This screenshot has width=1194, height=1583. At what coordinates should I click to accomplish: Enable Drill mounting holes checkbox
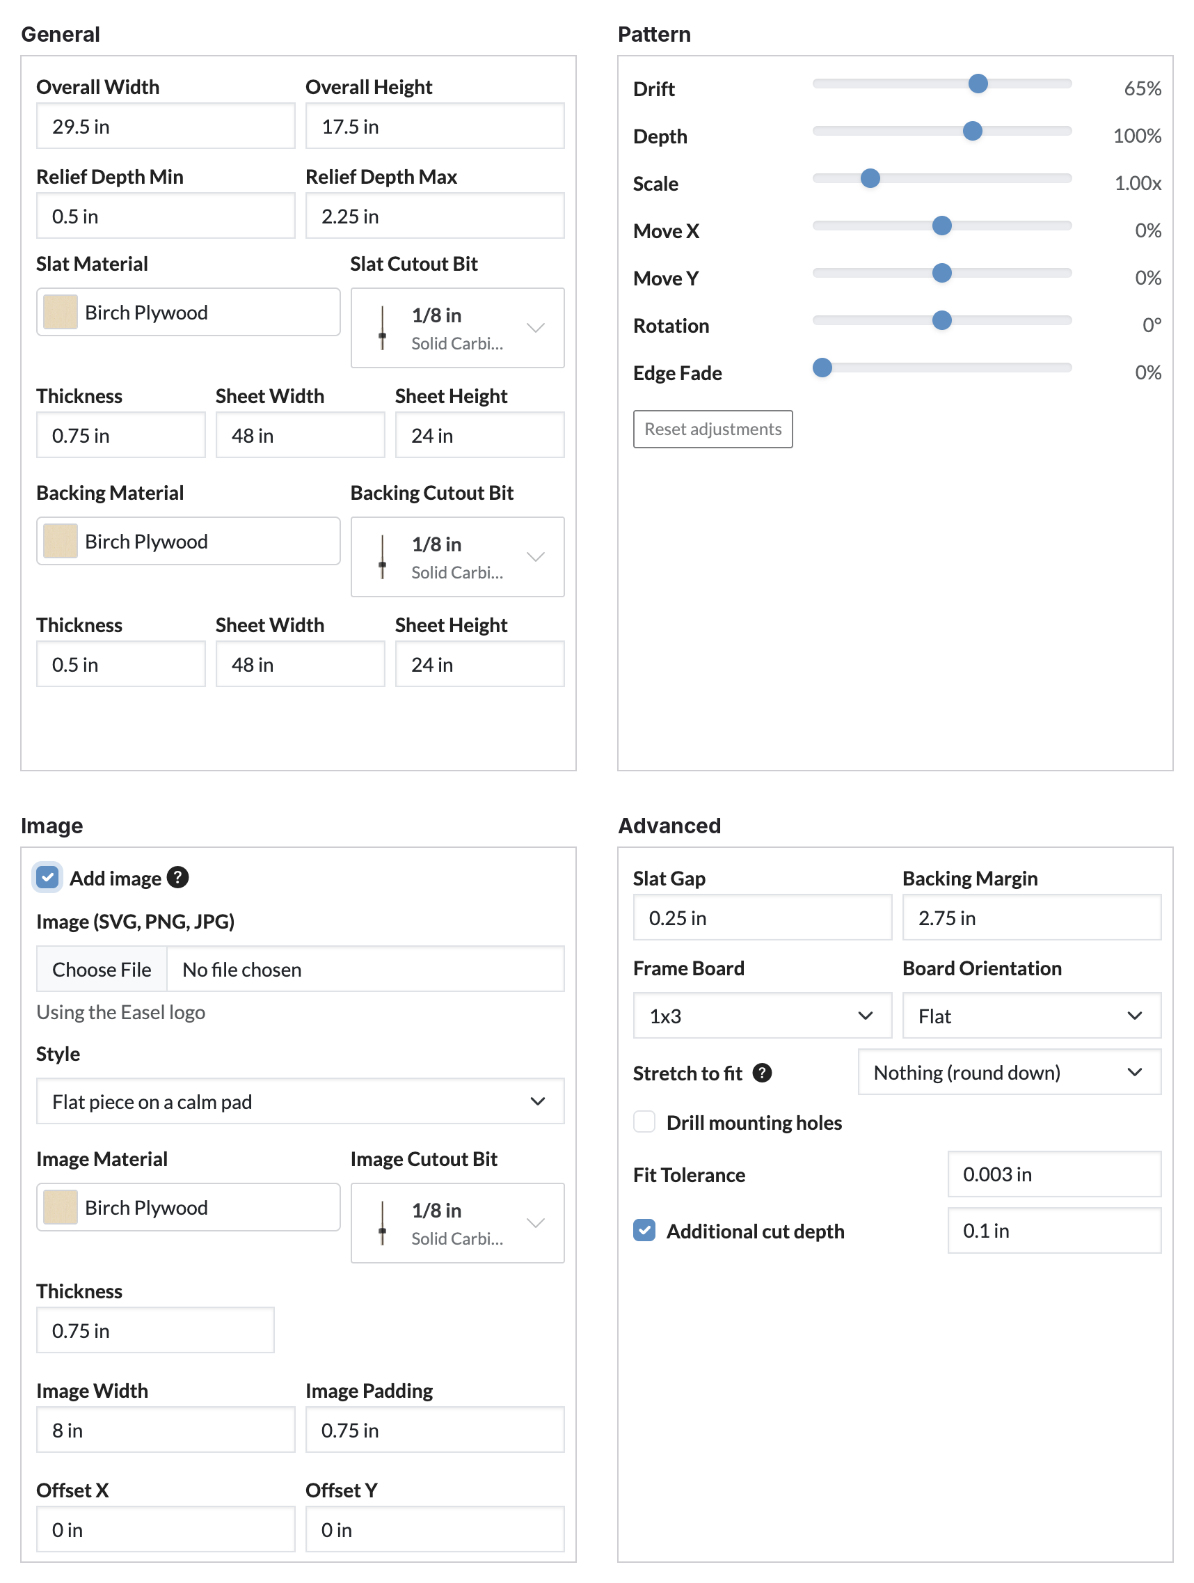(644, 1121)
